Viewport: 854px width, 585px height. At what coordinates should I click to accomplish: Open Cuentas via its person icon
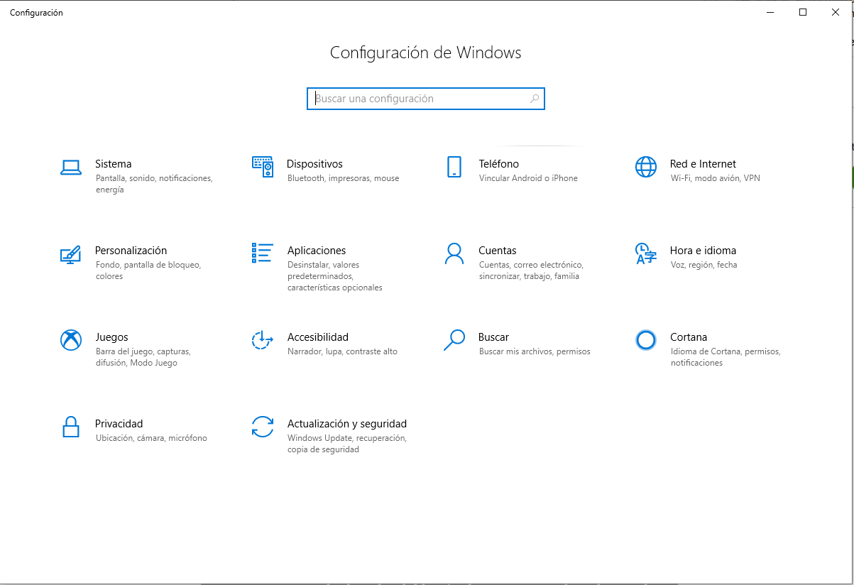coord(454,253)
